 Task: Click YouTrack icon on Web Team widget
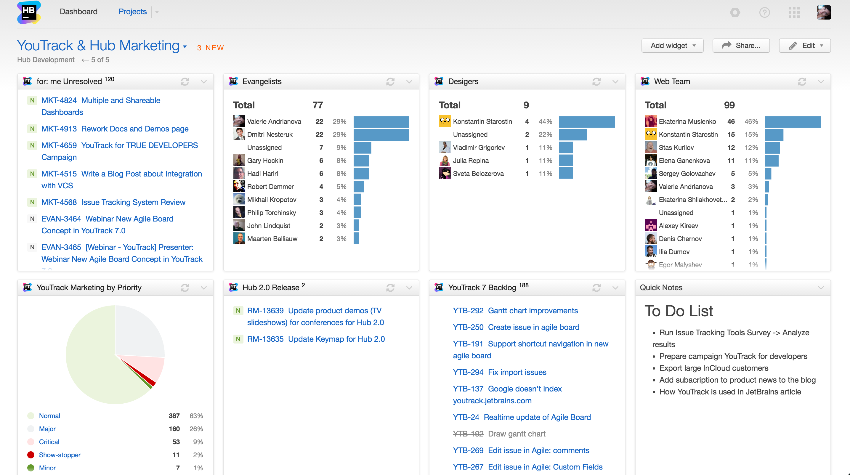point(645,81)
